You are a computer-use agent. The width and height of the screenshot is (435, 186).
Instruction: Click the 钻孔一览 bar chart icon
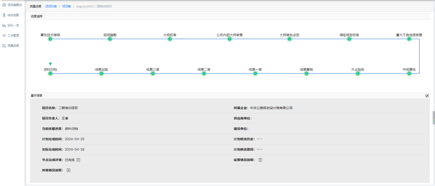[4, 25]
